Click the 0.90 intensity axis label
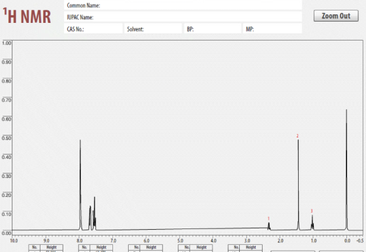The height and width of the screenshot is (252, 366). coord(7,62)
